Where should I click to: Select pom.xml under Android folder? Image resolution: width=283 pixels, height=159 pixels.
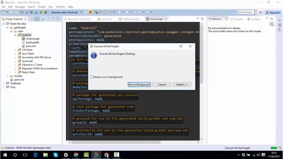[x=31, y=46]
